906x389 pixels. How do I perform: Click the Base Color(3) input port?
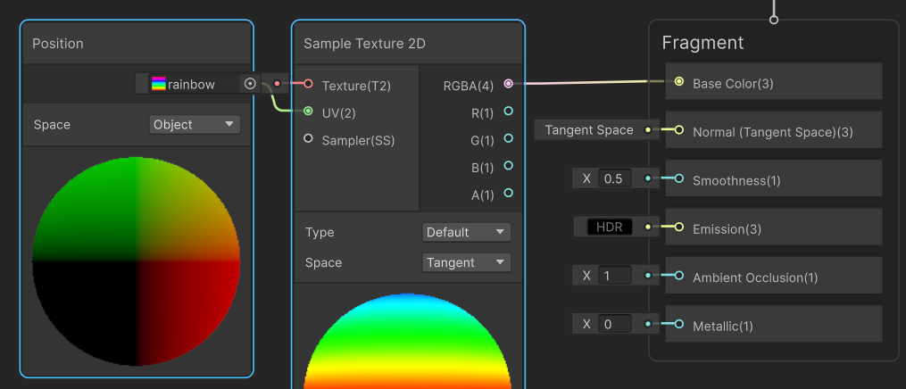pos(679,82)
